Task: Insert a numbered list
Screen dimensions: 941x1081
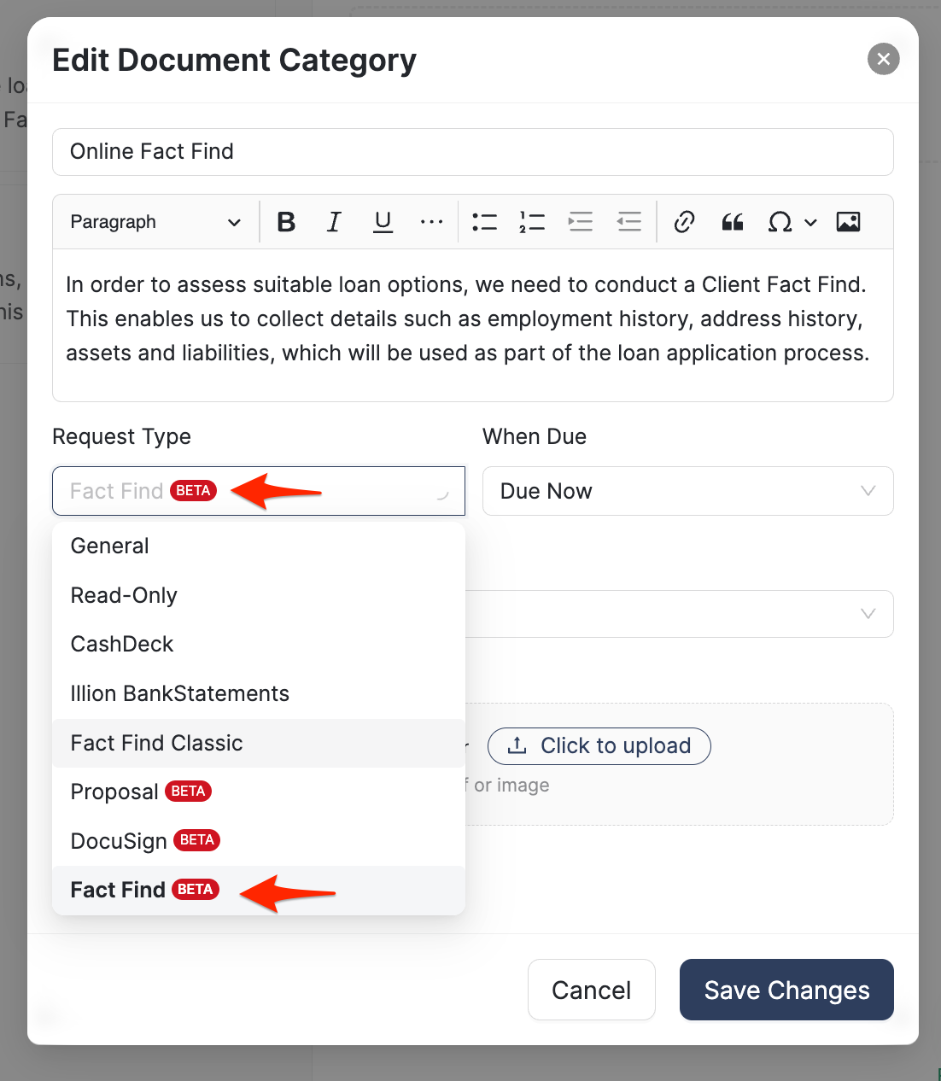Action: [x=532, y=222]
